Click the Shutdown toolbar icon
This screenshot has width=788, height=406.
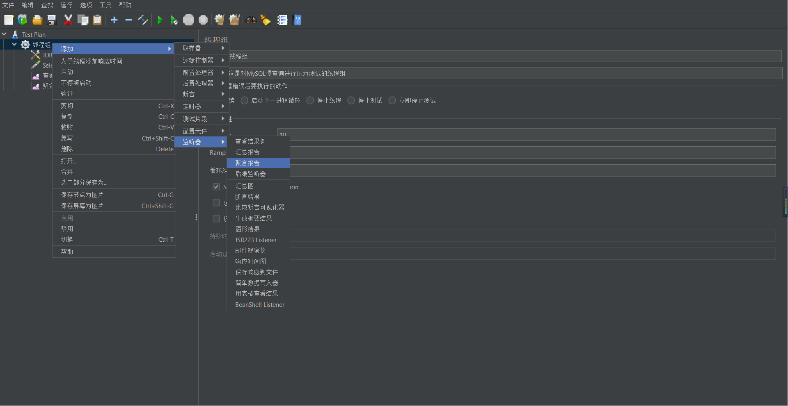coord(203,20)
